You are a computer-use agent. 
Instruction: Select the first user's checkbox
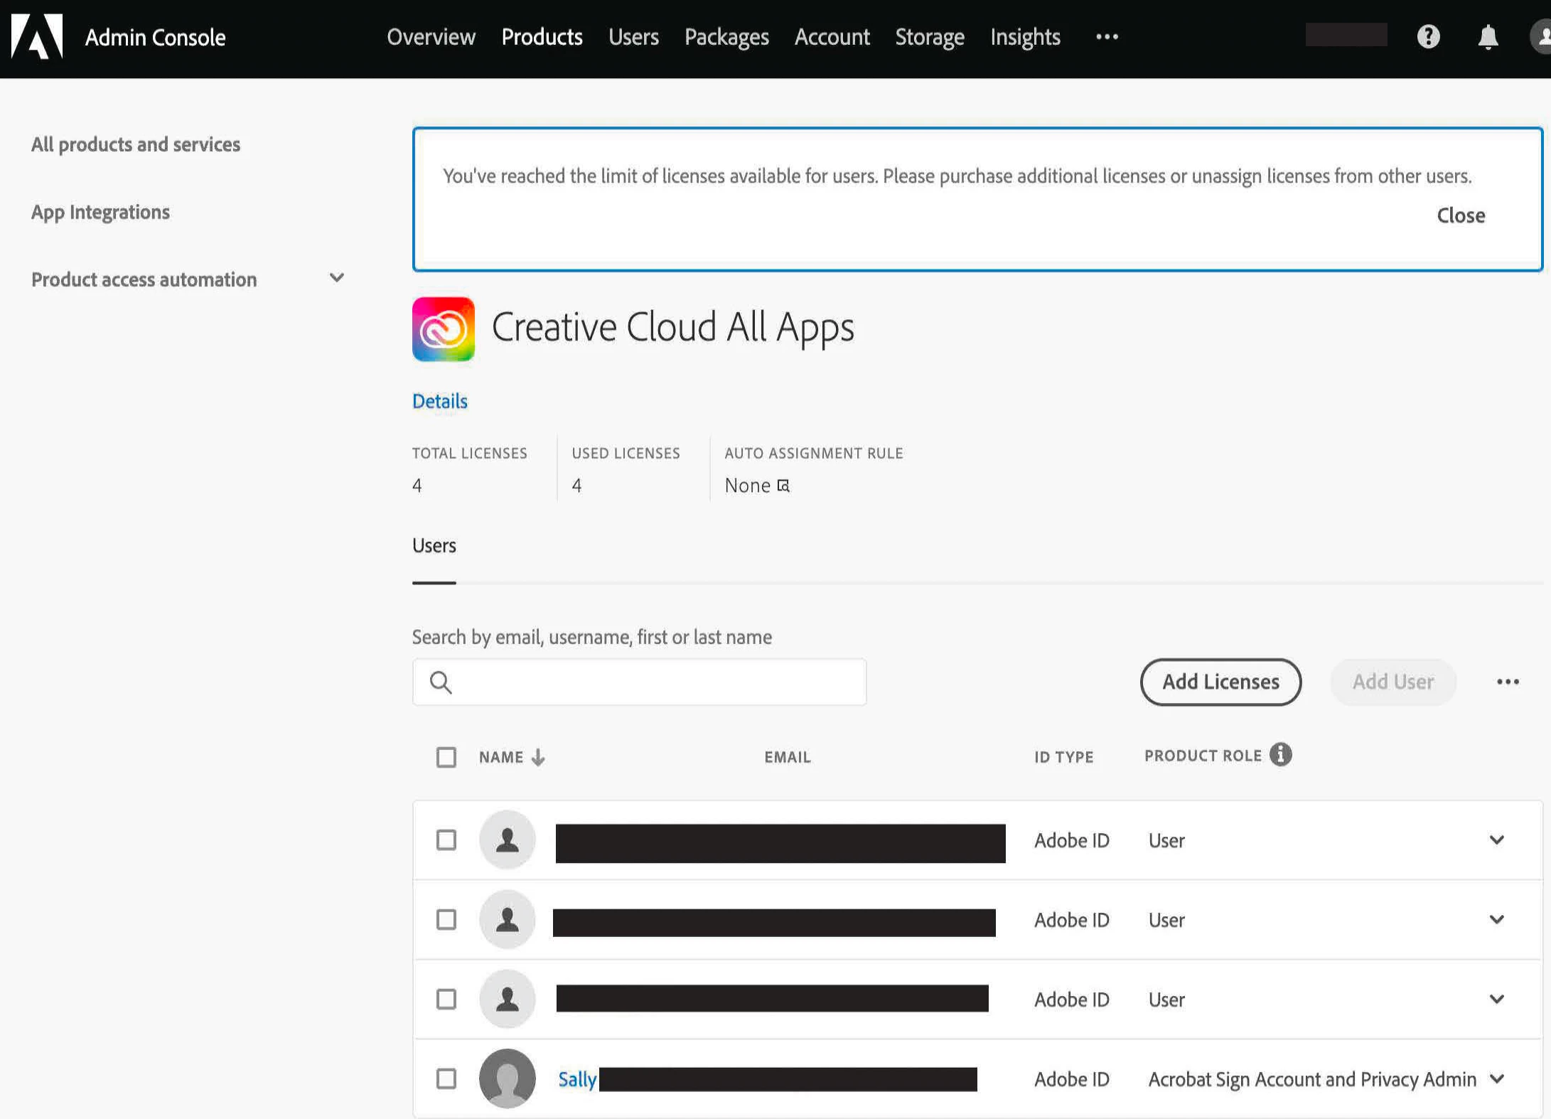point(446,840)
